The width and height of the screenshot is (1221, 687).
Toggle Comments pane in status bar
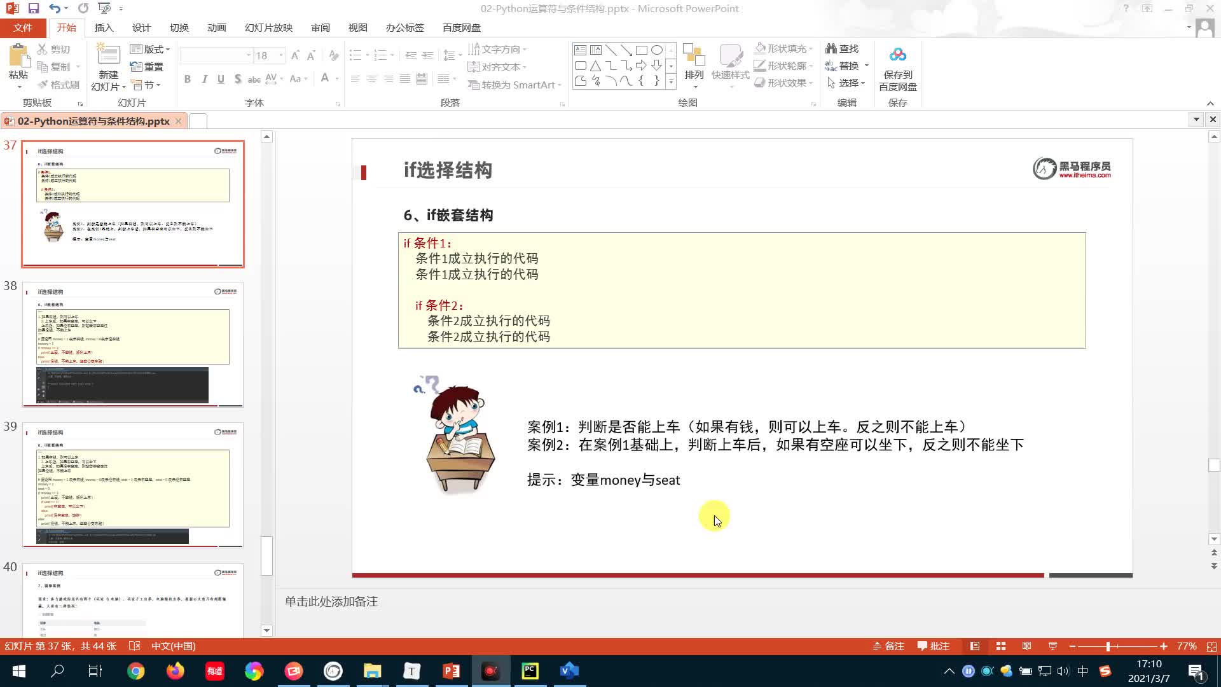933,646
